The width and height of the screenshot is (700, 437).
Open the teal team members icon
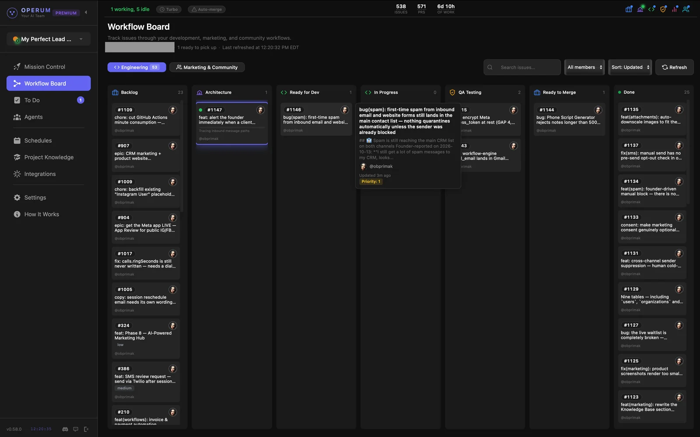point(686,9)
